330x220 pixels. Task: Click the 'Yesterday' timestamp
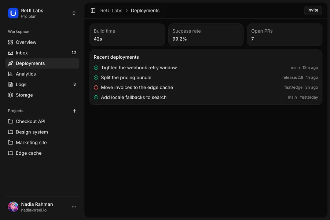point(309,97)
